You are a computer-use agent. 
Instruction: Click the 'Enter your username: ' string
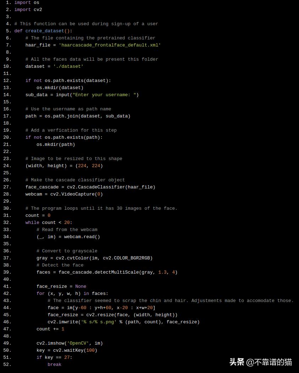coord(104,95)
